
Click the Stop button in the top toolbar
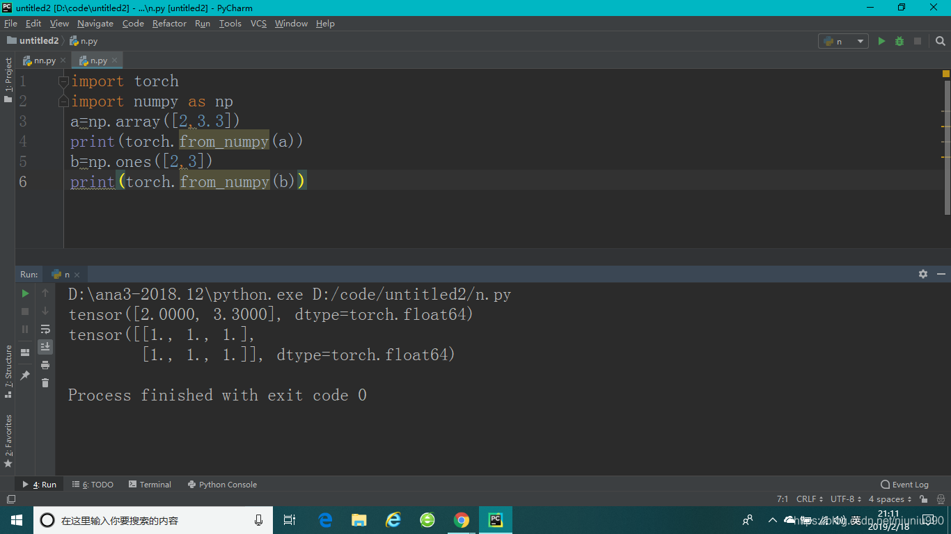[918, 41]
